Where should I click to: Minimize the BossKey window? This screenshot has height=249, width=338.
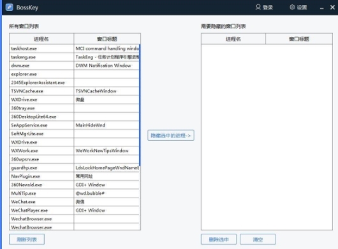click(321, 8)
